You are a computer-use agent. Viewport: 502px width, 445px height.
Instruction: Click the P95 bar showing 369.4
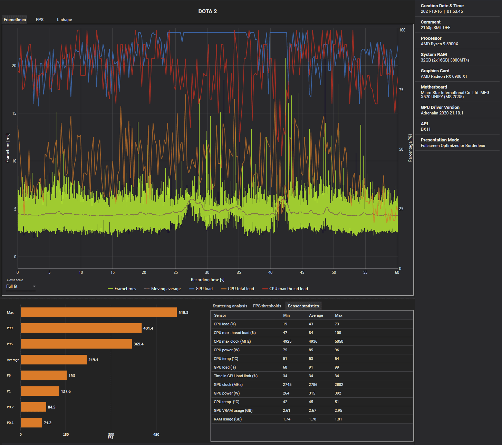click(x=76, y=344)
